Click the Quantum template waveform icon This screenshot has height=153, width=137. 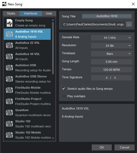click(x=9, y=113)
